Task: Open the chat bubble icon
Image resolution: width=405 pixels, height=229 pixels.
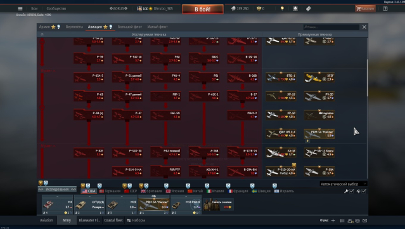Action: click(x=357, y=221)
